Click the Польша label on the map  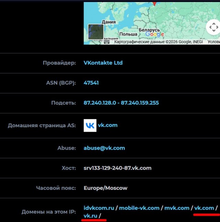click(x=128, y=34)
